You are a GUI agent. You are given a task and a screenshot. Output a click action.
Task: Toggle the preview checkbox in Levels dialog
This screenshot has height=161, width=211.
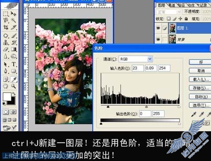coord(194,123)
